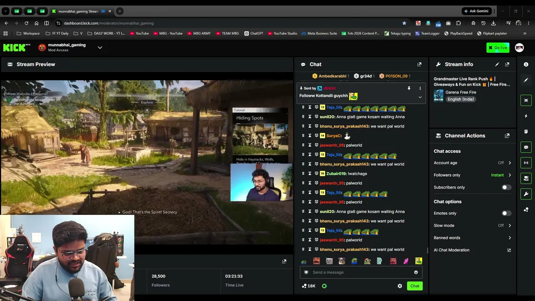Click the document icon in the right sidebar
The height and width of the screenshot is (301, 535).
coord(526,132)
